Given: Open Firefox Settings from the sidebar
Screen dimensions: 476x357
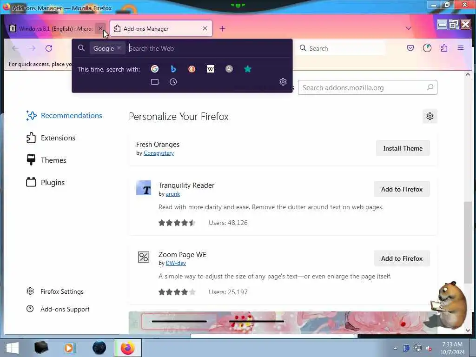Looking at the screenshot, I should click(55, 291).
